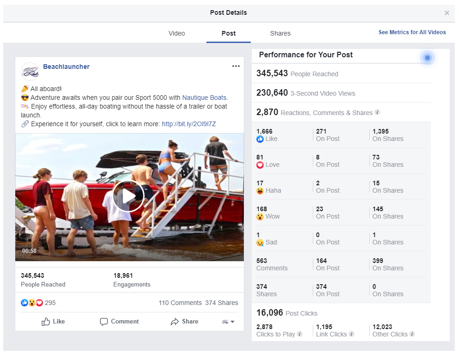Select the Post tab
459x354 pixels.
[229, 33]
